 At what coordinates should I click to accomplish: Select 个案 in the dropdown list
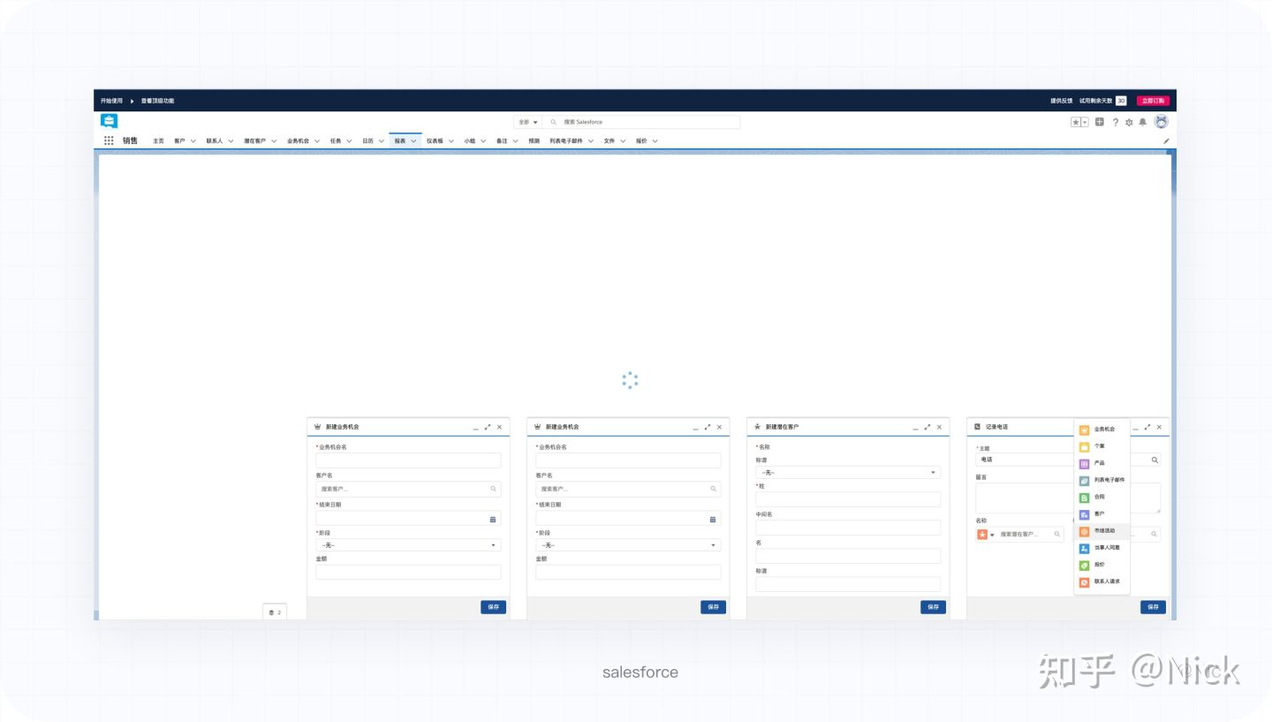[x=1102, y=446]
